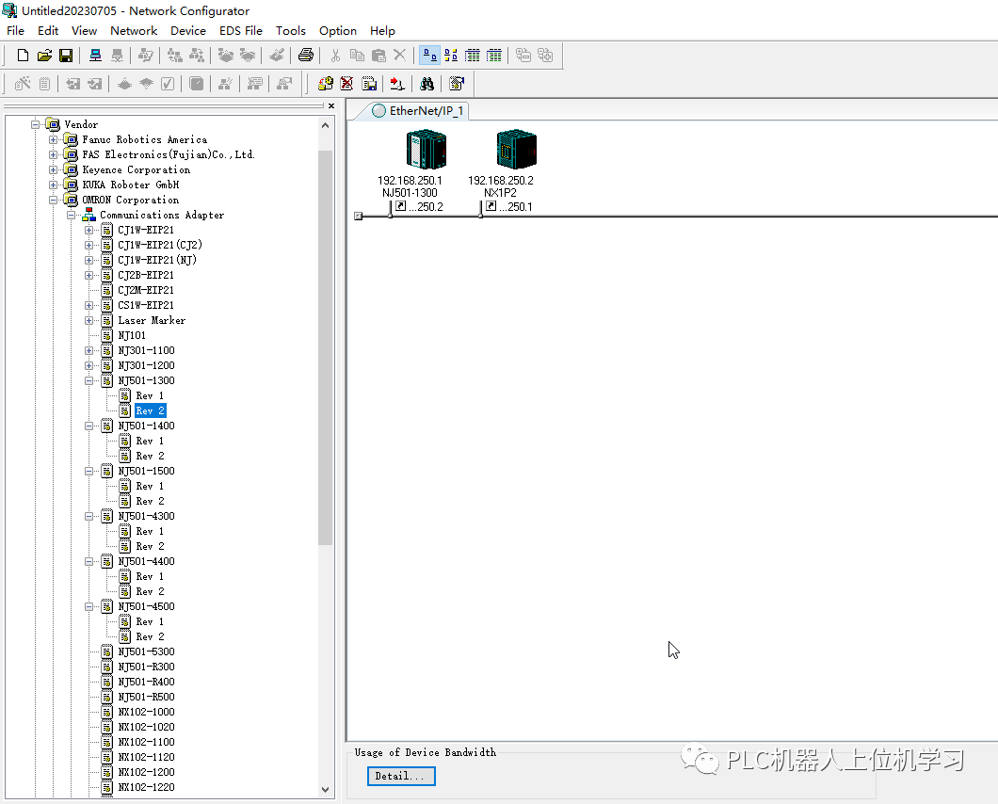The height and width of the screenshot is (804, 998).
Task: Expand the NJ301-1100 tree node
Action: pyautogui.click(x=89, y=350)
